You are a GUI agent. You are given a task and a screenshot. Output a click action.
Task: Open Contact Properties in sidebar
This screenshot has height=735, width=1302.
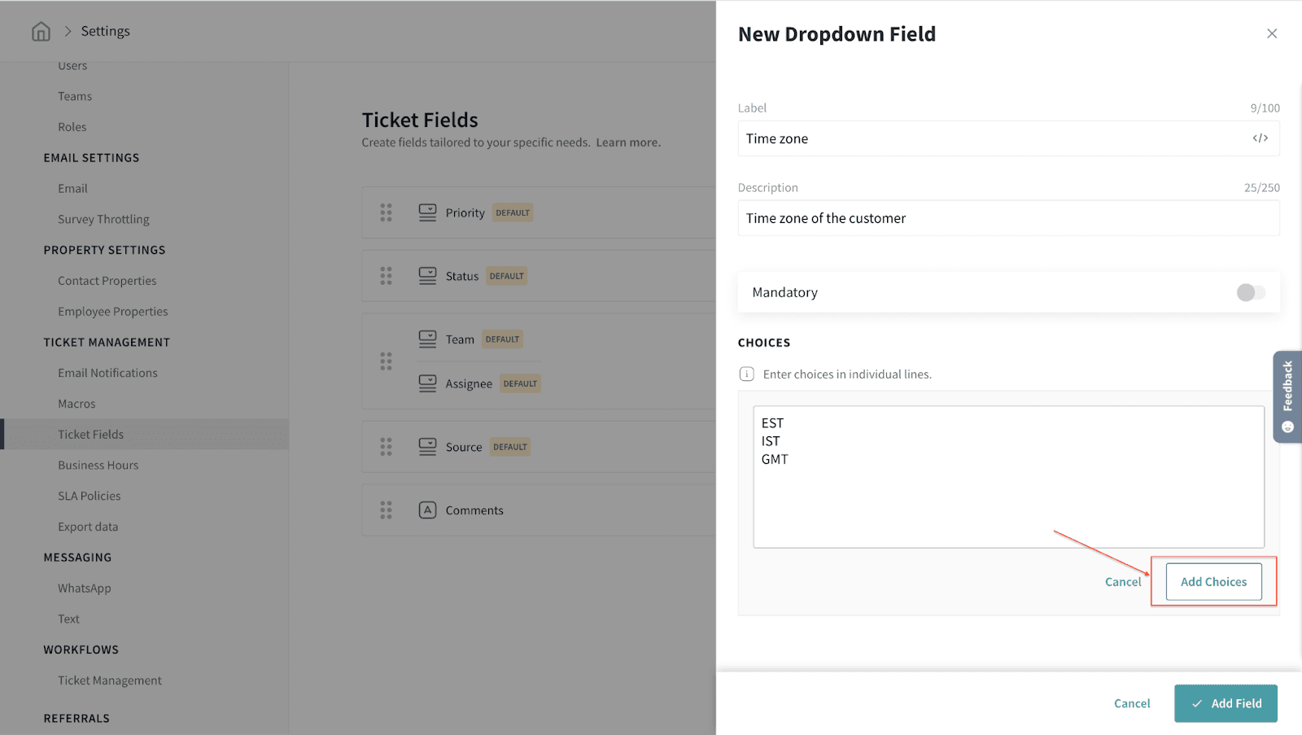107,281
